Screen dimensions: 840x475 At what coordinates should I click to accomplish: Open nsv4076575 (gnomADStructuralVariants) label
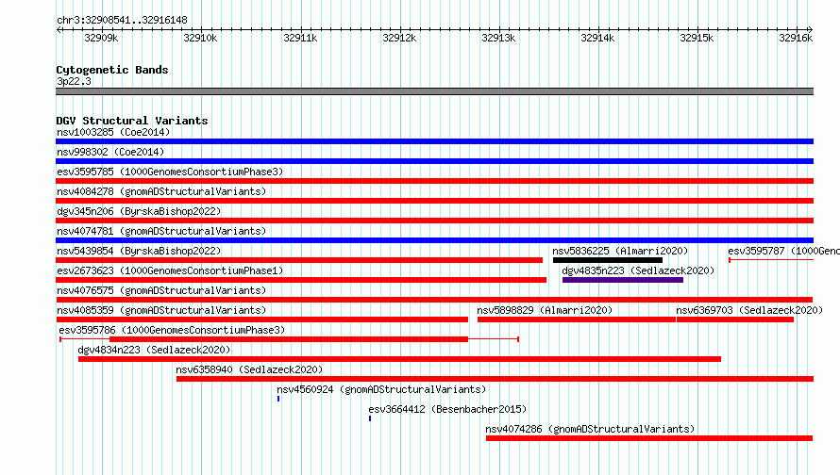tap(161, 290)
